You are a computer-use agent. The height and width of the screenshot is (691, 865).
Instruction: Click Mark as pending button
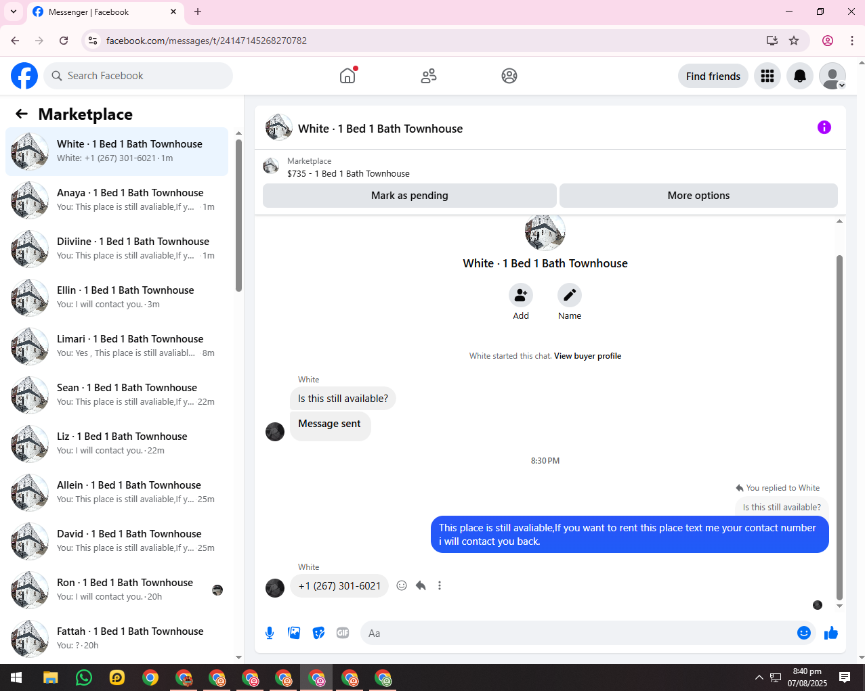click(x=410, y=196)
